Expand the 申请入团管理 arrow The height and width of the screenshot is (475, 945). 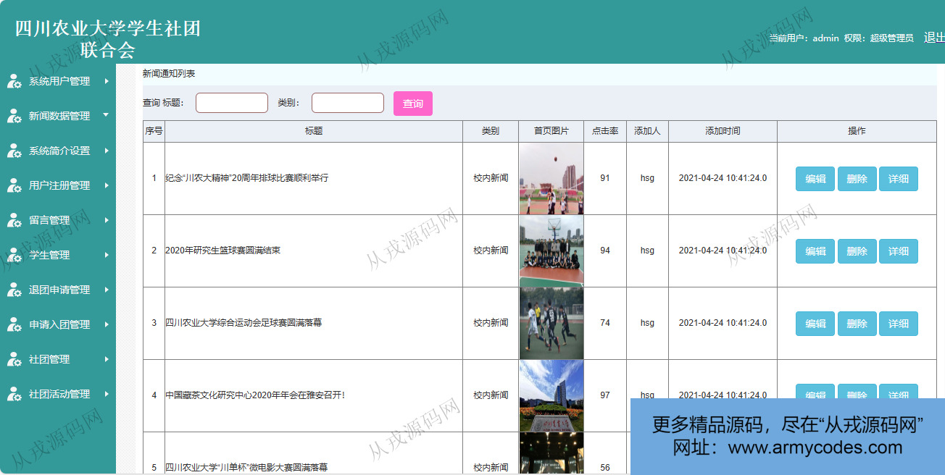(x=107, y=324)
